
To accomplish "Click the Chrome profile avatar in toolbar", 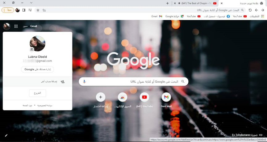I will coord(18,10).
